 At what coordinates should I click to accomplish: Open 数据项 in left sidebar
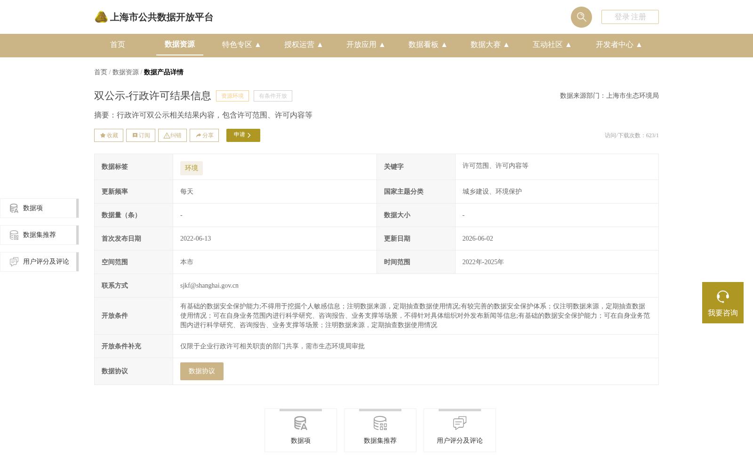click(40, 208)
